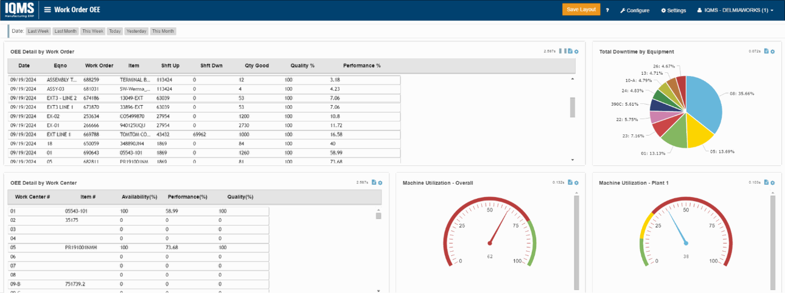Sort by the Performance % column header
This screenshot has width=785, height=293.
click(361, 66)
